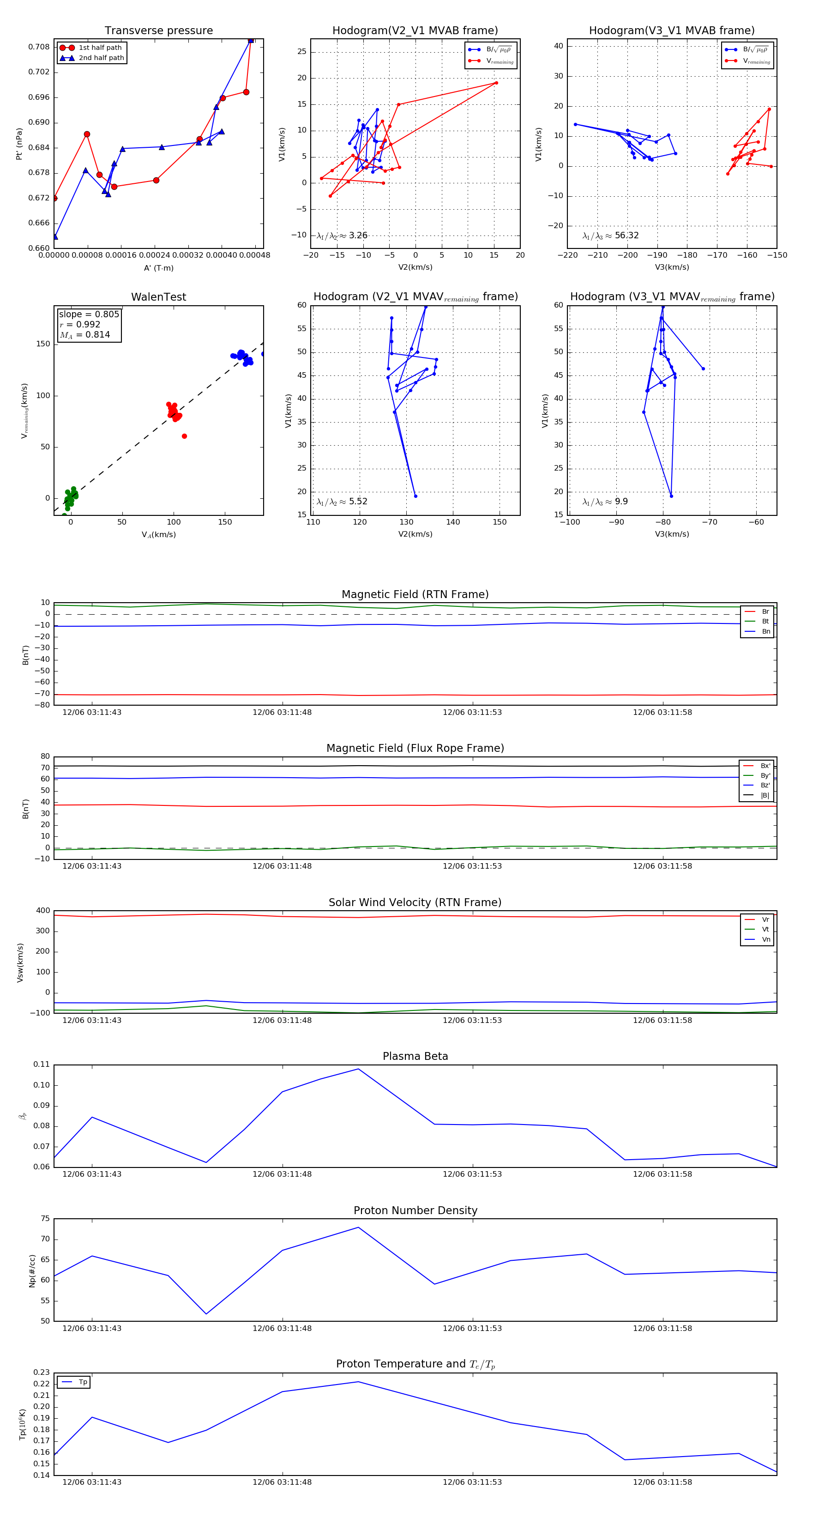Click the 'V_remaining' legend entry in V3_V1 MVAB hodogram
This screenshot has height=1524, width=831.
click(x=747, y=61)
